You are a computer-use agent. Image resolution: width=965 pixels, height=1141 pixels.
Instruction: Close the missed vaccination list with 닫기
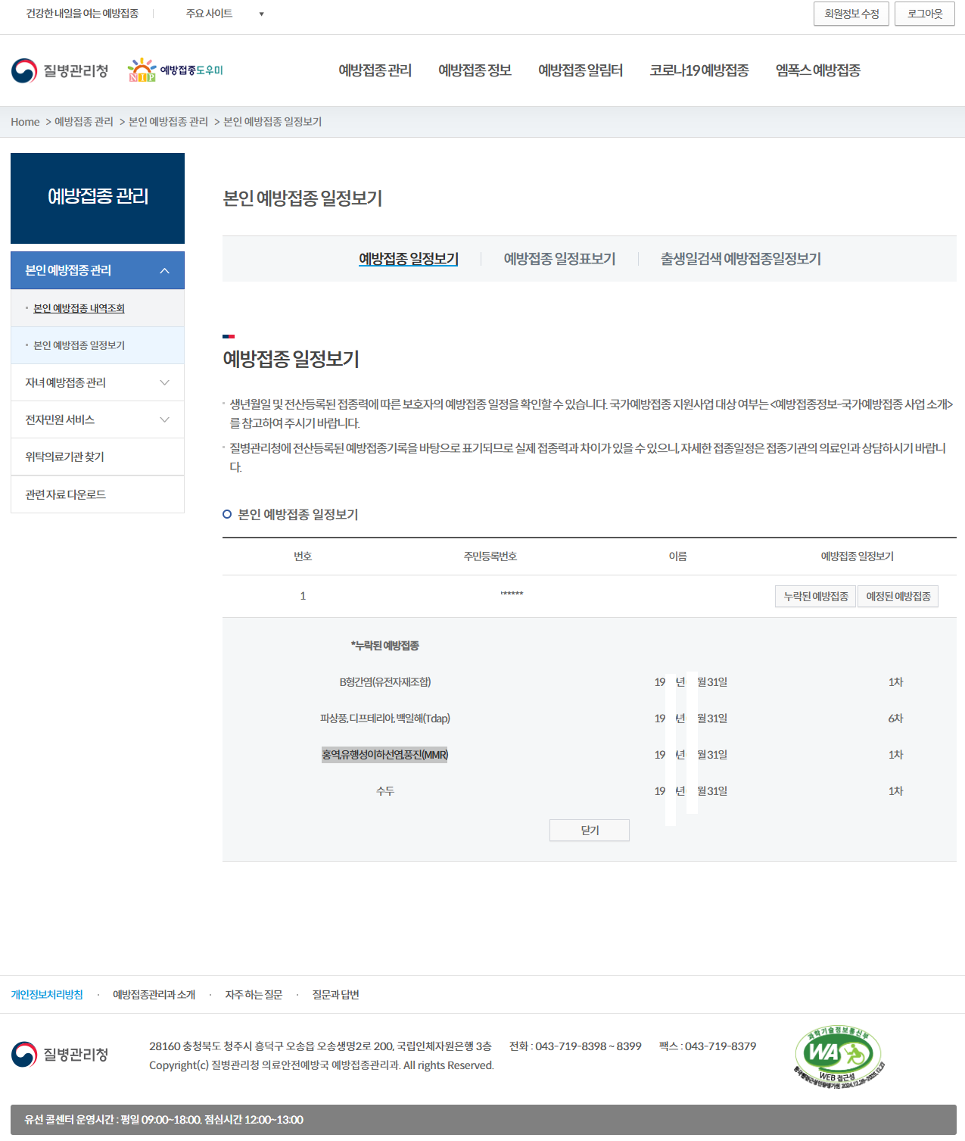point(589,830)
